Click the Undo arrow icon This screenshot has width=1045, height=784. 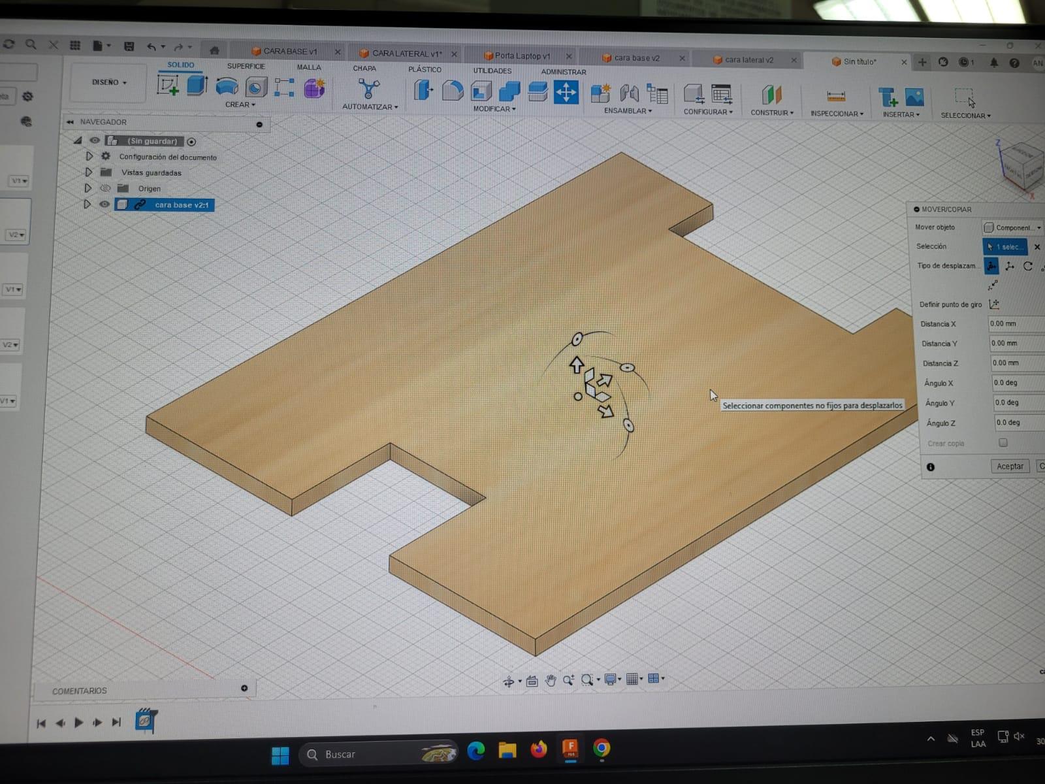tap(152, 47)
